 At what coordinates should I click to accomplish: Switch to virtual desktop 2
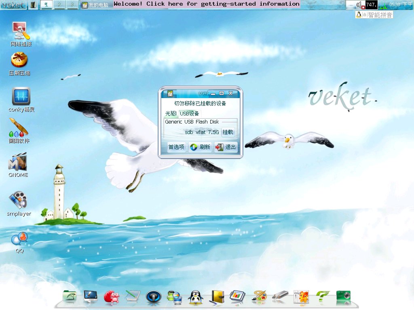coord(59,4)
